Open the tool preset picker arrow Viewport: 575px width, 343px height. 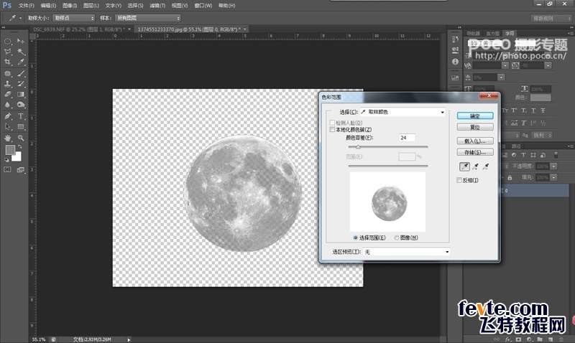tap(20, 18)
